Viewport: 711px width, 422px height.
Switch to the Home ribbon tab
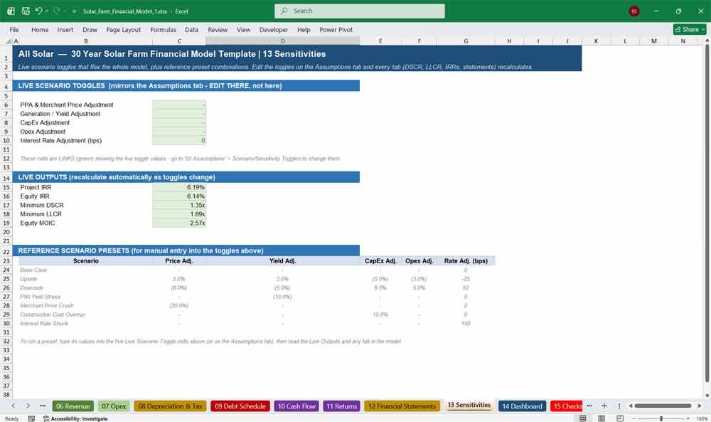tap(40, 29)
